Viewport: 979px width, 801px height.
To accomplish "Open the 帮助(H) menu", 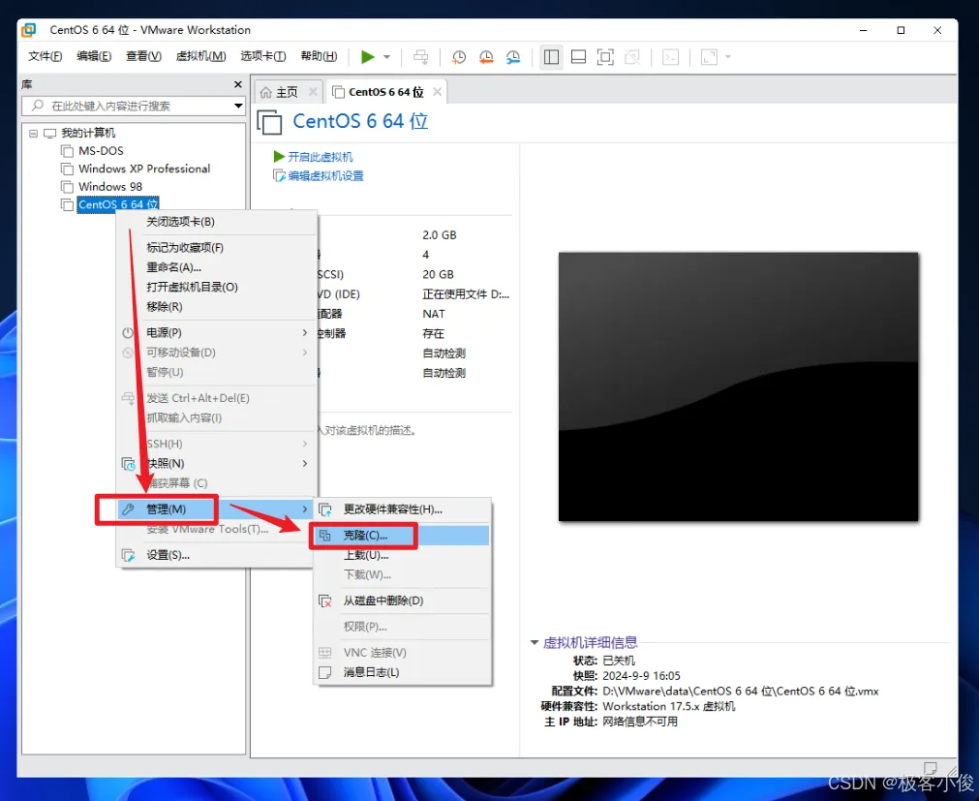I will pyautogui.click(x=319, y=56).
